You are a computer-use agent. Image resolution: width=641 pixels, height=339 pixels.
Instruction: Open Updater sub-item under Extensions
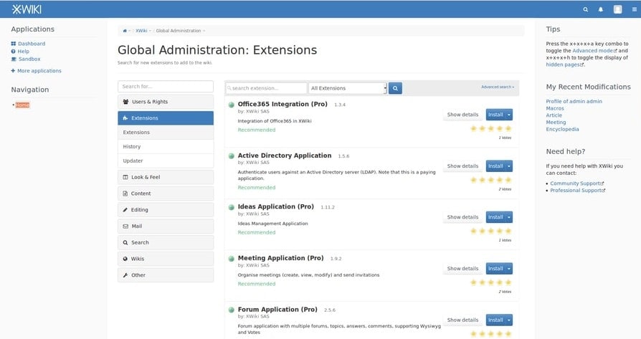(x=166, y=161)
